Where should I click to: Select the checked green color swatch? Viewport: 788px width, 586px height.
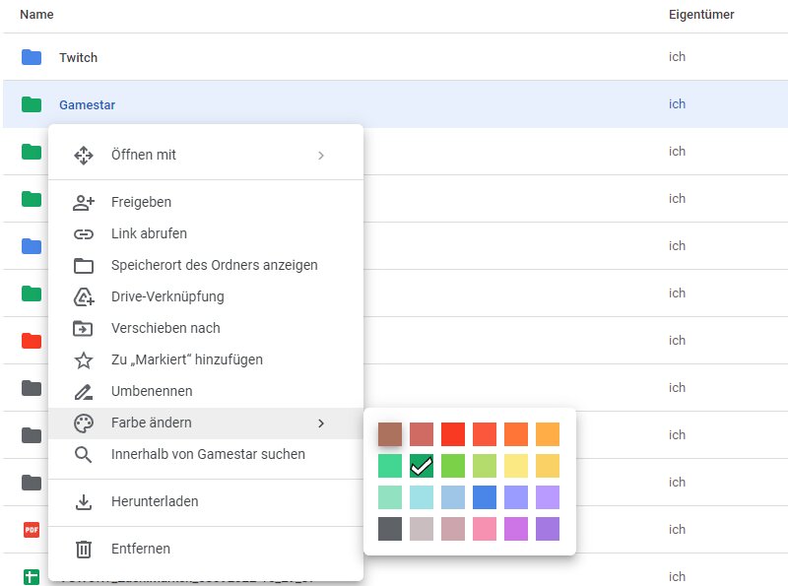point(422,465)
